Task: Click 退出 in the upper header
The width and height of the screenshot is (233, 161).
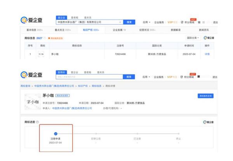Action: (x=215, y=22)
